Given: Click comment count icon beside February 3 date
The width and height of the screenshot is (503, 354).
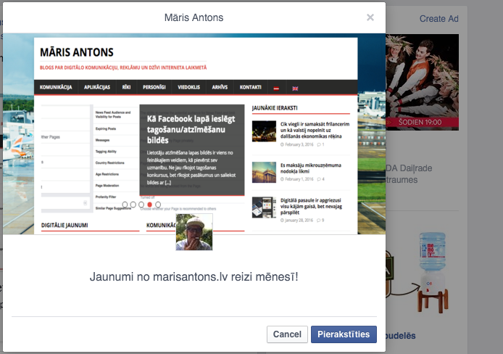Looking at the screenshot, I should [x=320, y=145].
